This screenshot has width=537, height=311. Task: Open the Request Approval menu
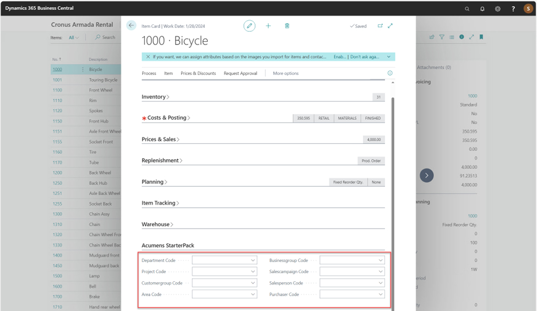pyautogui.click(x=241, y=73)
